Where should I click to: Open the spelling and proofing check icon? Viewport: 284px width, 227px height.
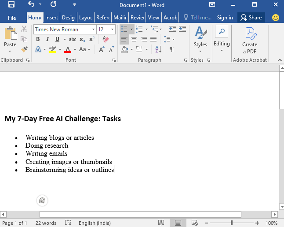pos(68,223)
